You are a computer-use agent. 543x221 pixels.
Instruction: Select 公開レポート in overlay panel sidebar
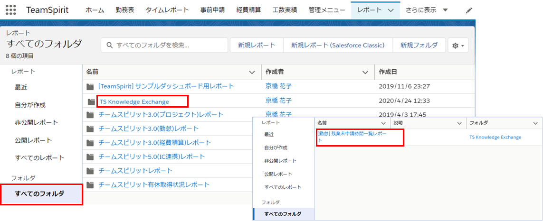click(278, 174)
